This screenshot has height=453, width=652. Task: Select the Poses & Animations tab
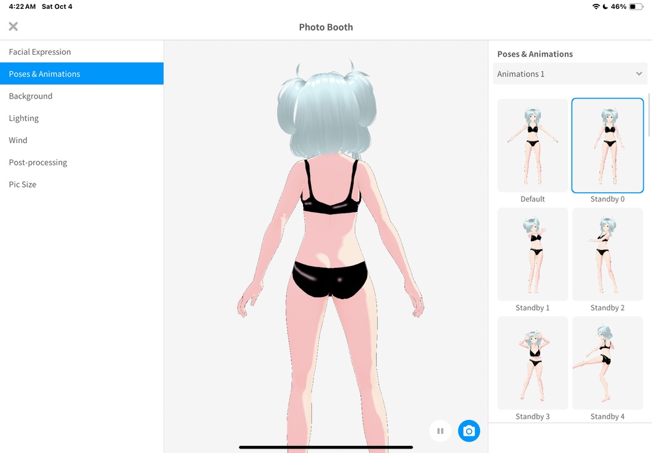(x=44, y=73)
